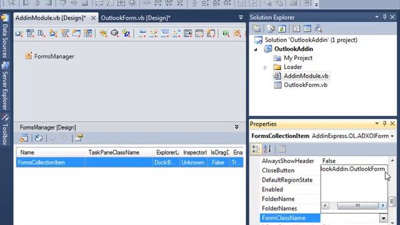Open Properties window position menu
400x225 pixels.
(x=377, y=124)
